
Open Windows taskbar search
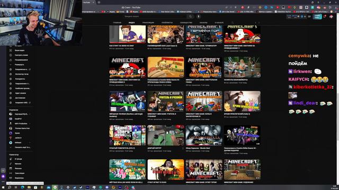coord(10,187)
